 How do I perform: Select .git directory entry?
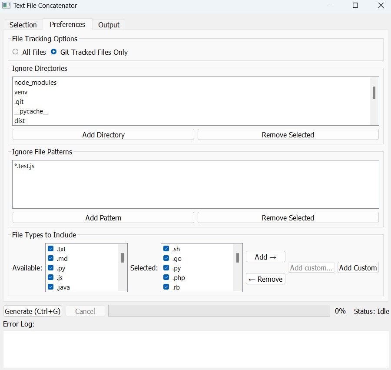coord(191,102)
